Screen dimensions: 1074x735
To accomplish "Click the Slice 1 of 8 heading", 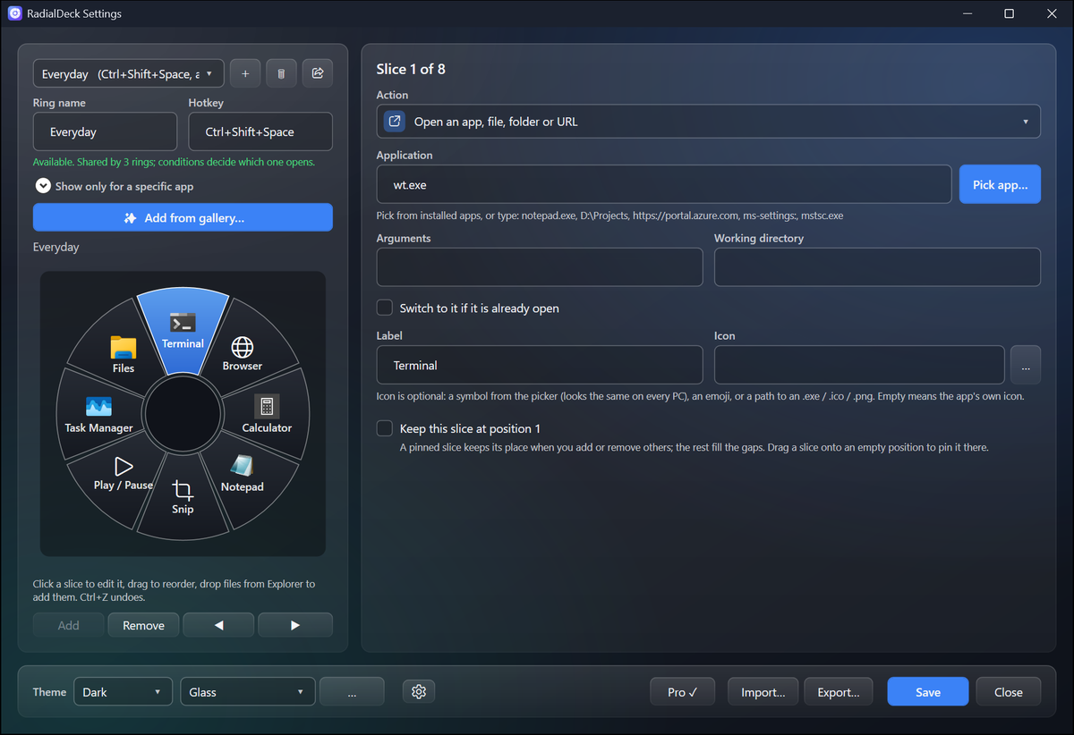I will click(411, 69).
